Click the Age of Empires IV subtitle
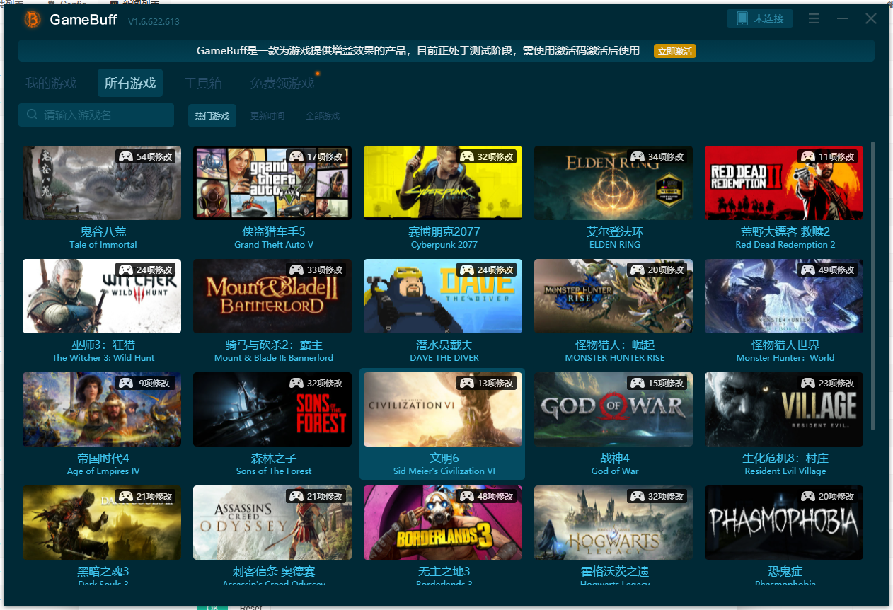Viewport: 893px width, 610px height. [103, 471]
